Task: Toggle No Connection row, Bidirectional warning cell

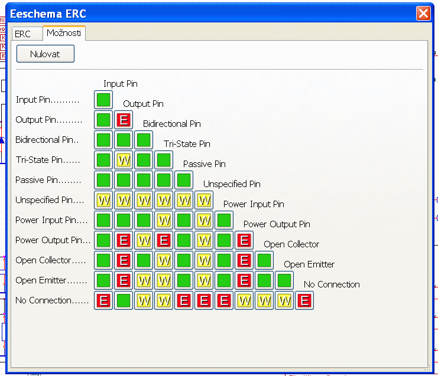Action: pos(144,300)
